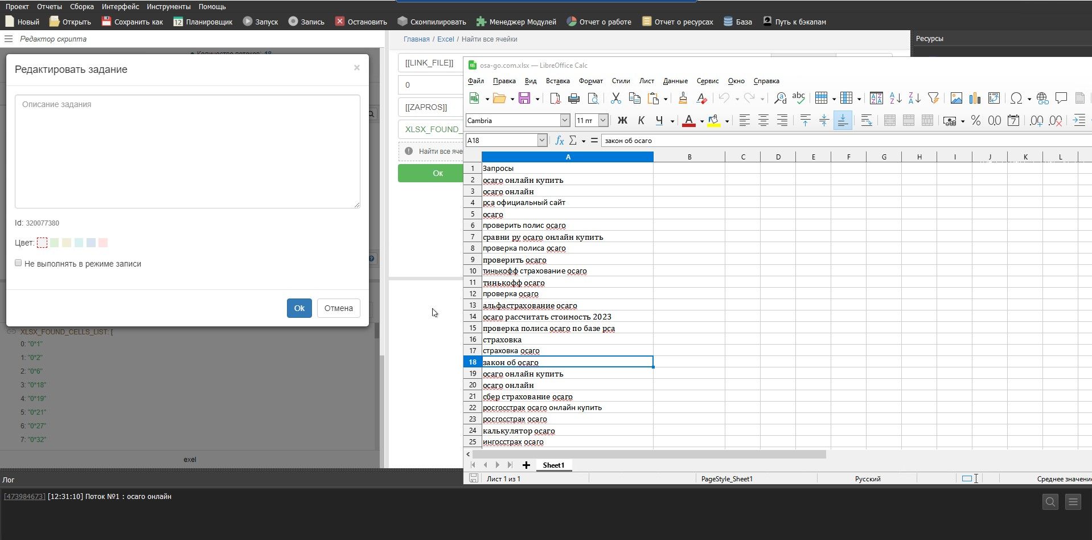Click the Print icon in Calc toolbar

click(x=574, y=99)
